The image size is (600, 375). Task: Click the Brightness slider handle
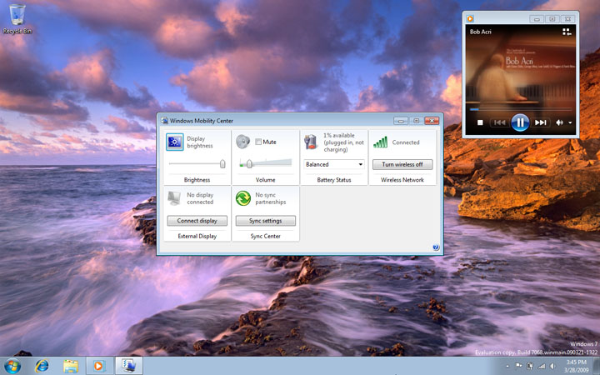pos(222,164)
